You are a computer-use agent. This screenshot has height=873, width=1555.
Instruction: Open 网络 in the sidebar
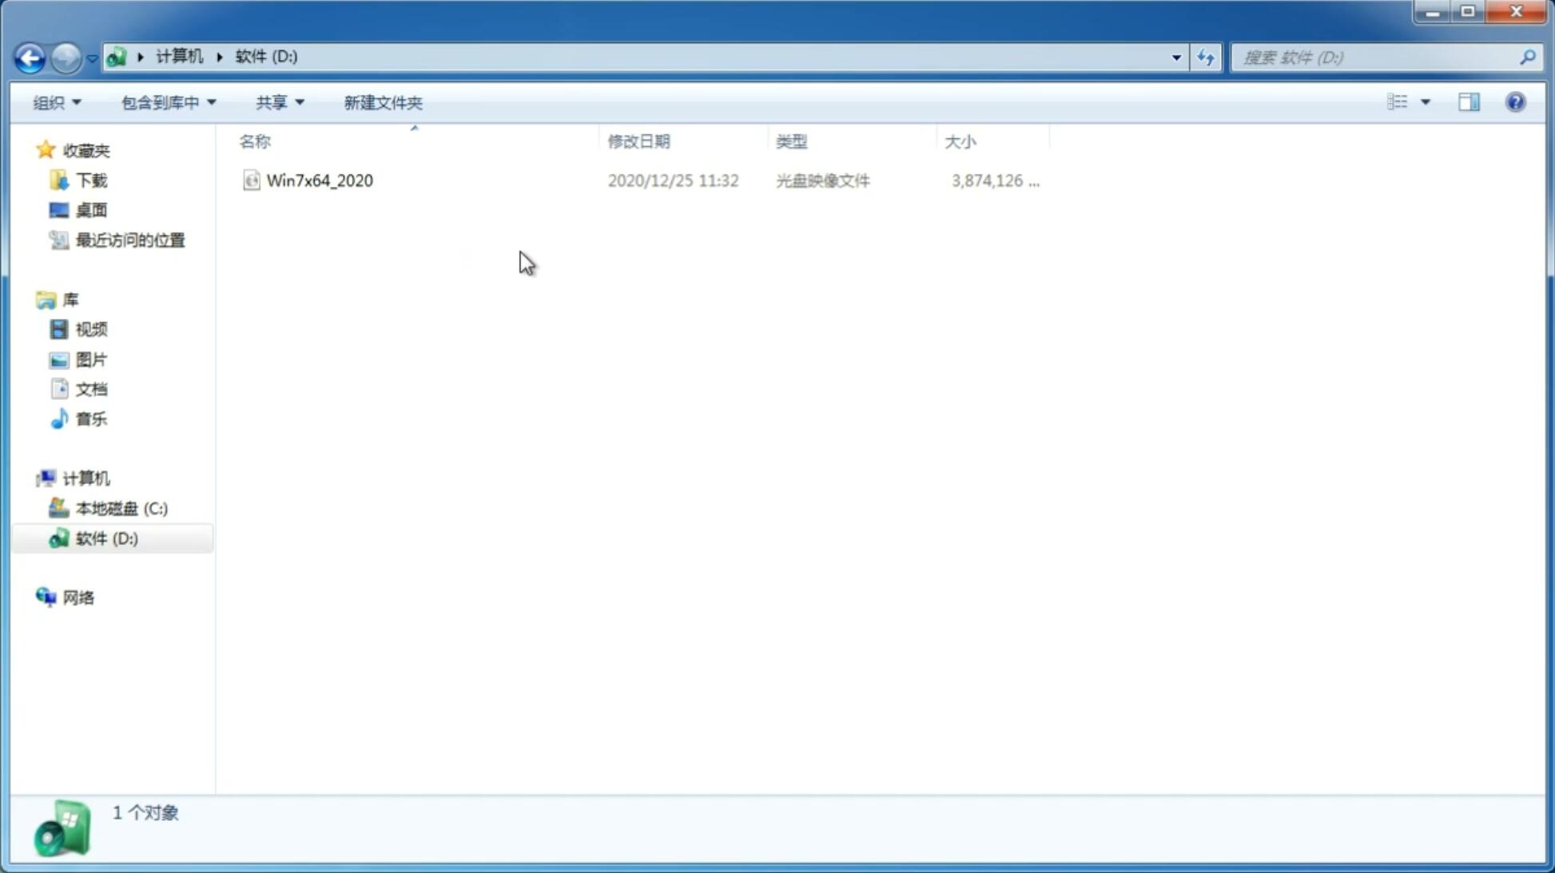(x=78, y=597)
